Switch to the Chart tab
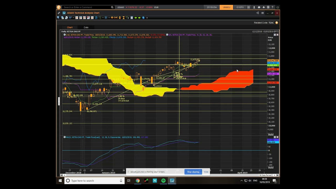Image resolution: width=336 pixels, height=189 pixels. coord(70,27)
